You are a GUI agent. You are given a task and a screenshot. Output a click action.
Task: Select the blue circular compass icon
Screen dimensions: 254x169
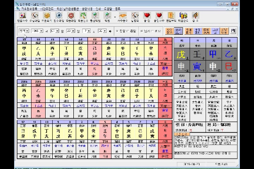click(59, 15)
